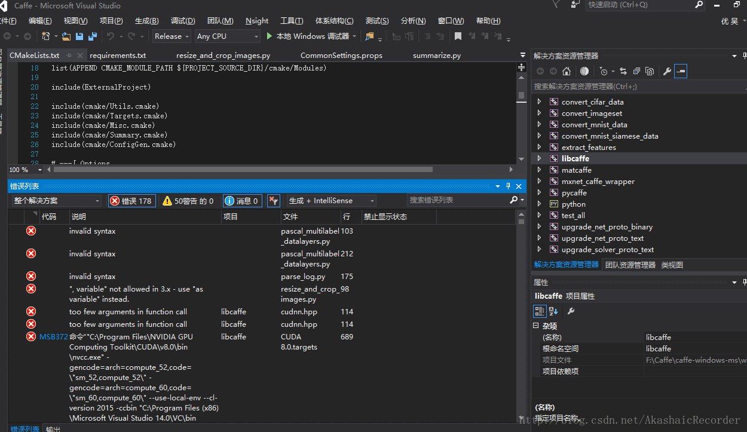Open the Build (生成) menu
Viewport: 747px width, 432px height.
pyautogui.click(x=147, y=21)
